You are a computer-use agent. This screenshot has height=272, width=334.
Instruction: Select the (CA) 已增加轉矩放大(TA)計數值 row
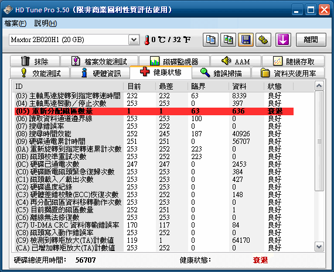tap(154, 248)
